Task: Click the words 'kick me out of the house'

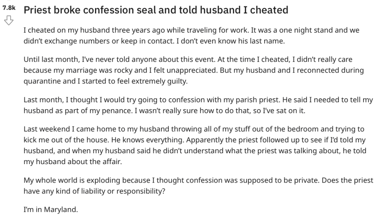Action: [71, 140]
